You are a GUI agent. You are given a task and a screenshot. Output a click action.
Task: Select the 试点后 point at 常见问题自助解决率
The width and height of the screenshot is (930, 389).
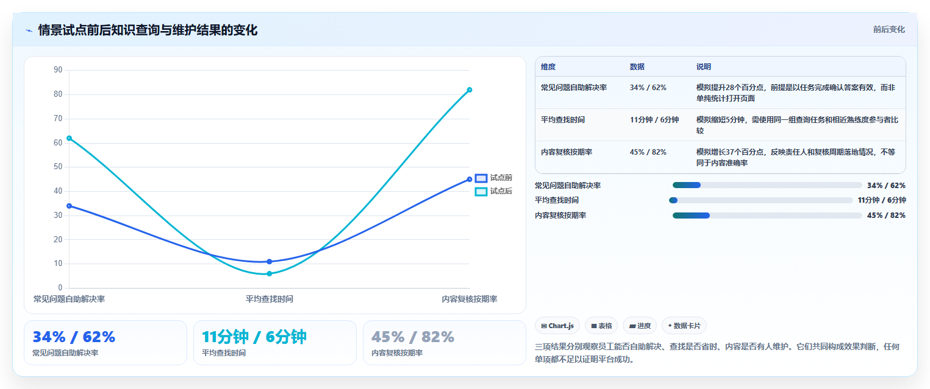pyautogui.click(x=69, y=138)
